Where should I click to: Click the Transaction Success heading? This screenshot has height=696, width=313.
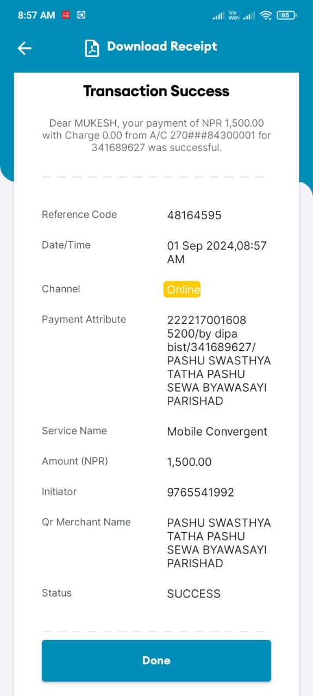click(156, 91)
